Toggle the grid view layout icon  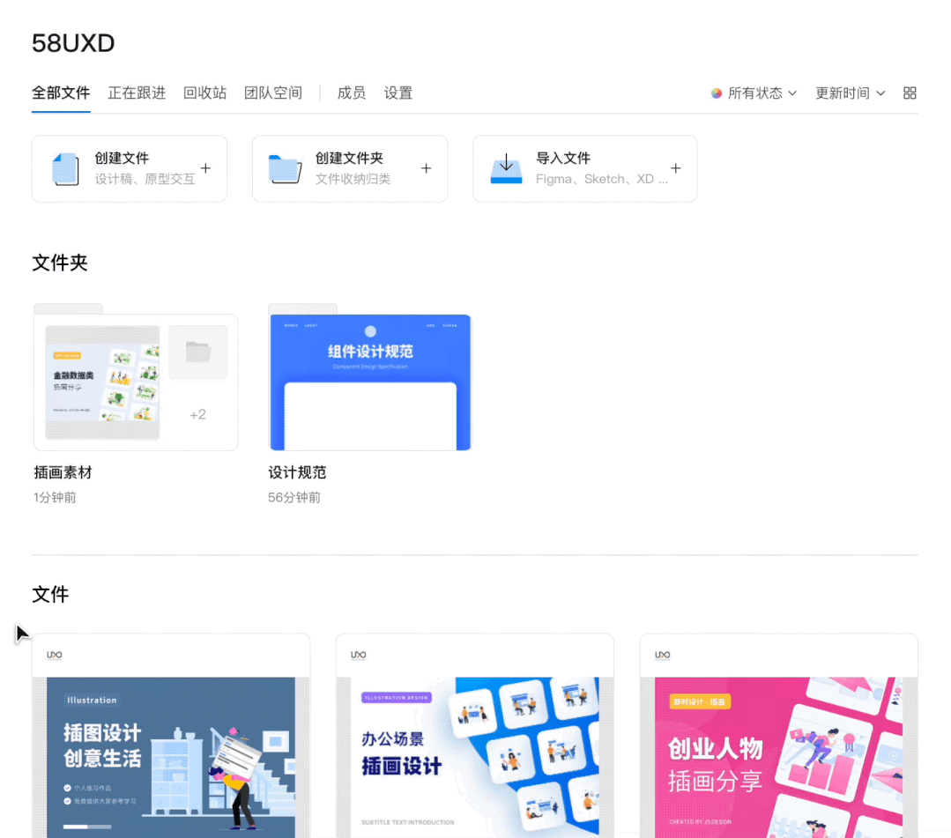[910, 93]
